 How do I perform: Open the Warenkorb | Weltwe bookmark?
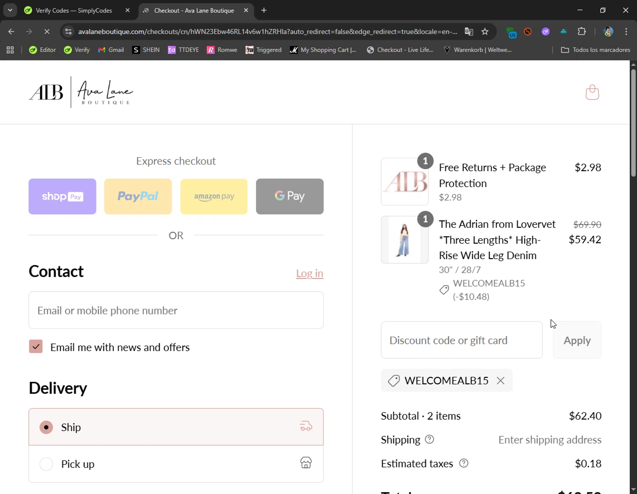point(478,50)
